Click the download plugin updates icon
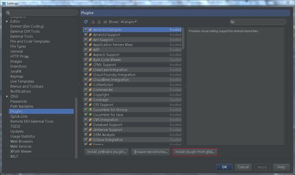 (93, 22)
